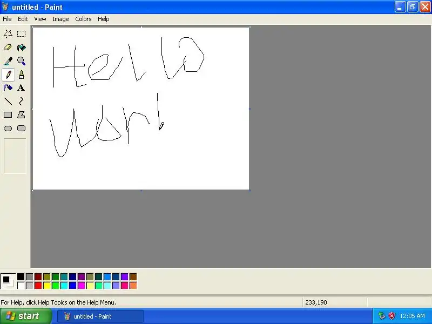Open the Colors menu
This screenshot has height=324, width=432.
point(83,19)
